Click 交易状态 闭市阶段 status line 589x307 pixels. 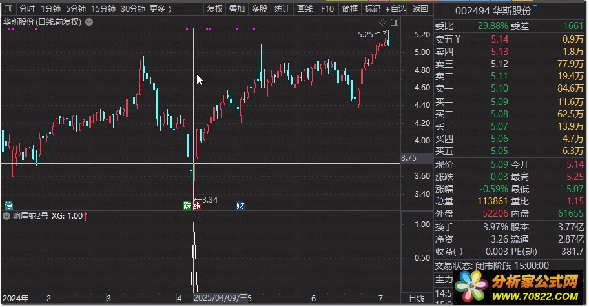coord(491,266)
